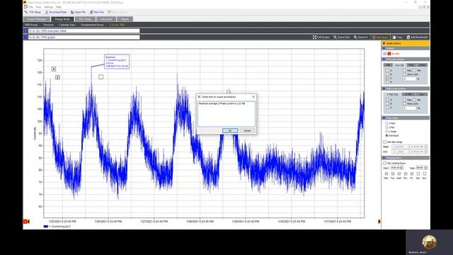Select the Unbal left-scale tab
The image size is (453, 255).
click(422, 65)
